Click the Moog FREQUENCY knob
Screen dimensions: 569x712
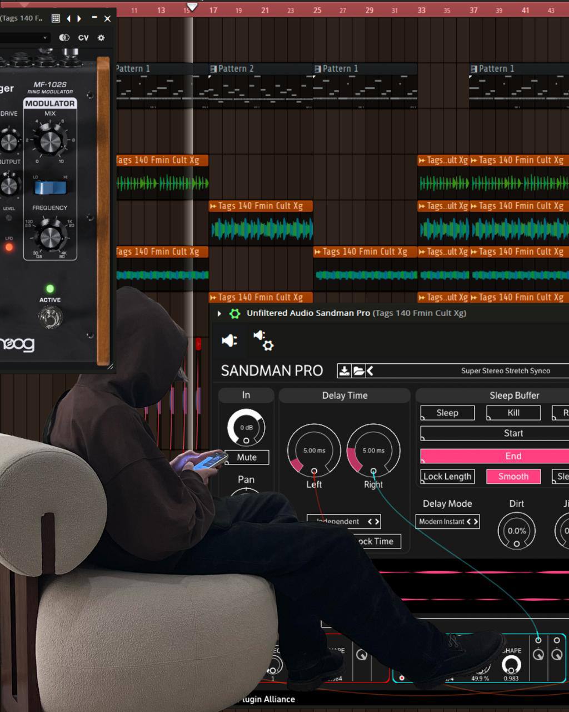coord(50,237)
